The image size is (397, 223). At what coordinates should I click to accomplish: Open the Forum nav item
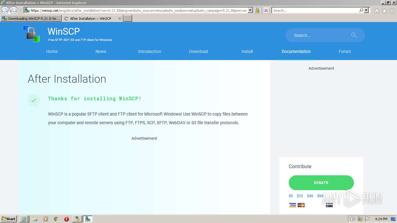point(345,51)
